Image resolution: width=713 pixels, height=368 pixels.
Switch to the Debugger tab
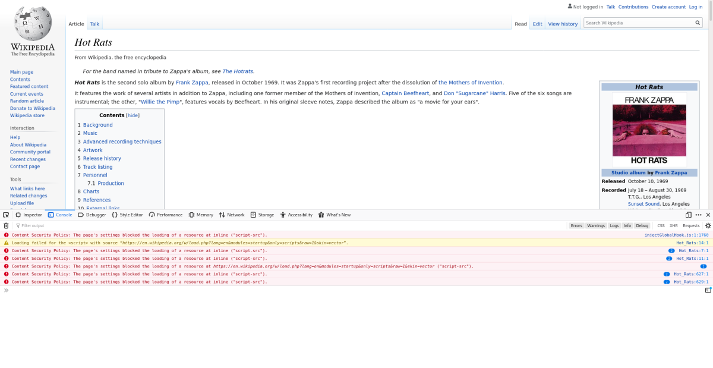pyautogui.click(x=92, y=215)
